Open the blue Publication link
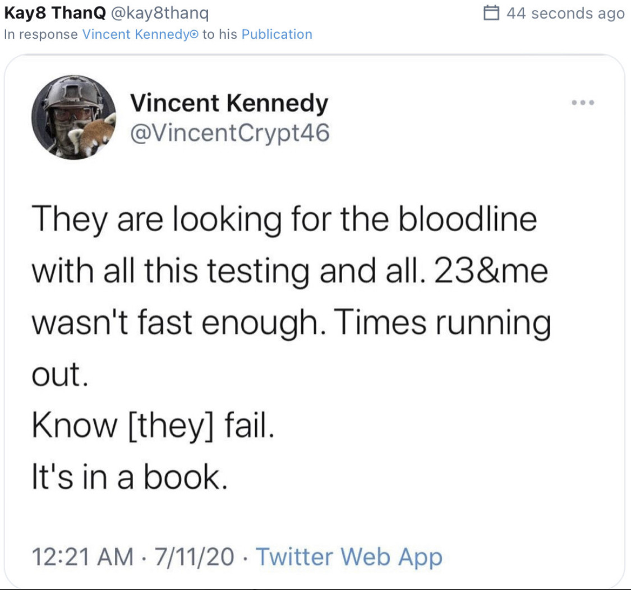Image resolution: width=631 pixels, height=590 pixels. tap(277, 34)
